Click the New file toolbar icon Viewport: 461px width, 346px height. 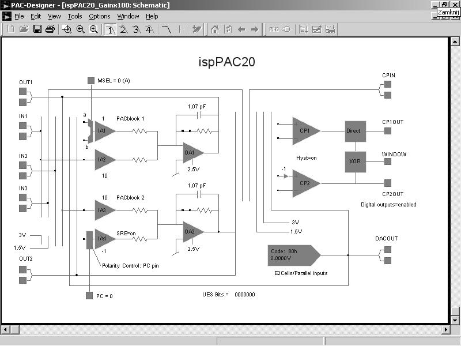tap(10, 29)
